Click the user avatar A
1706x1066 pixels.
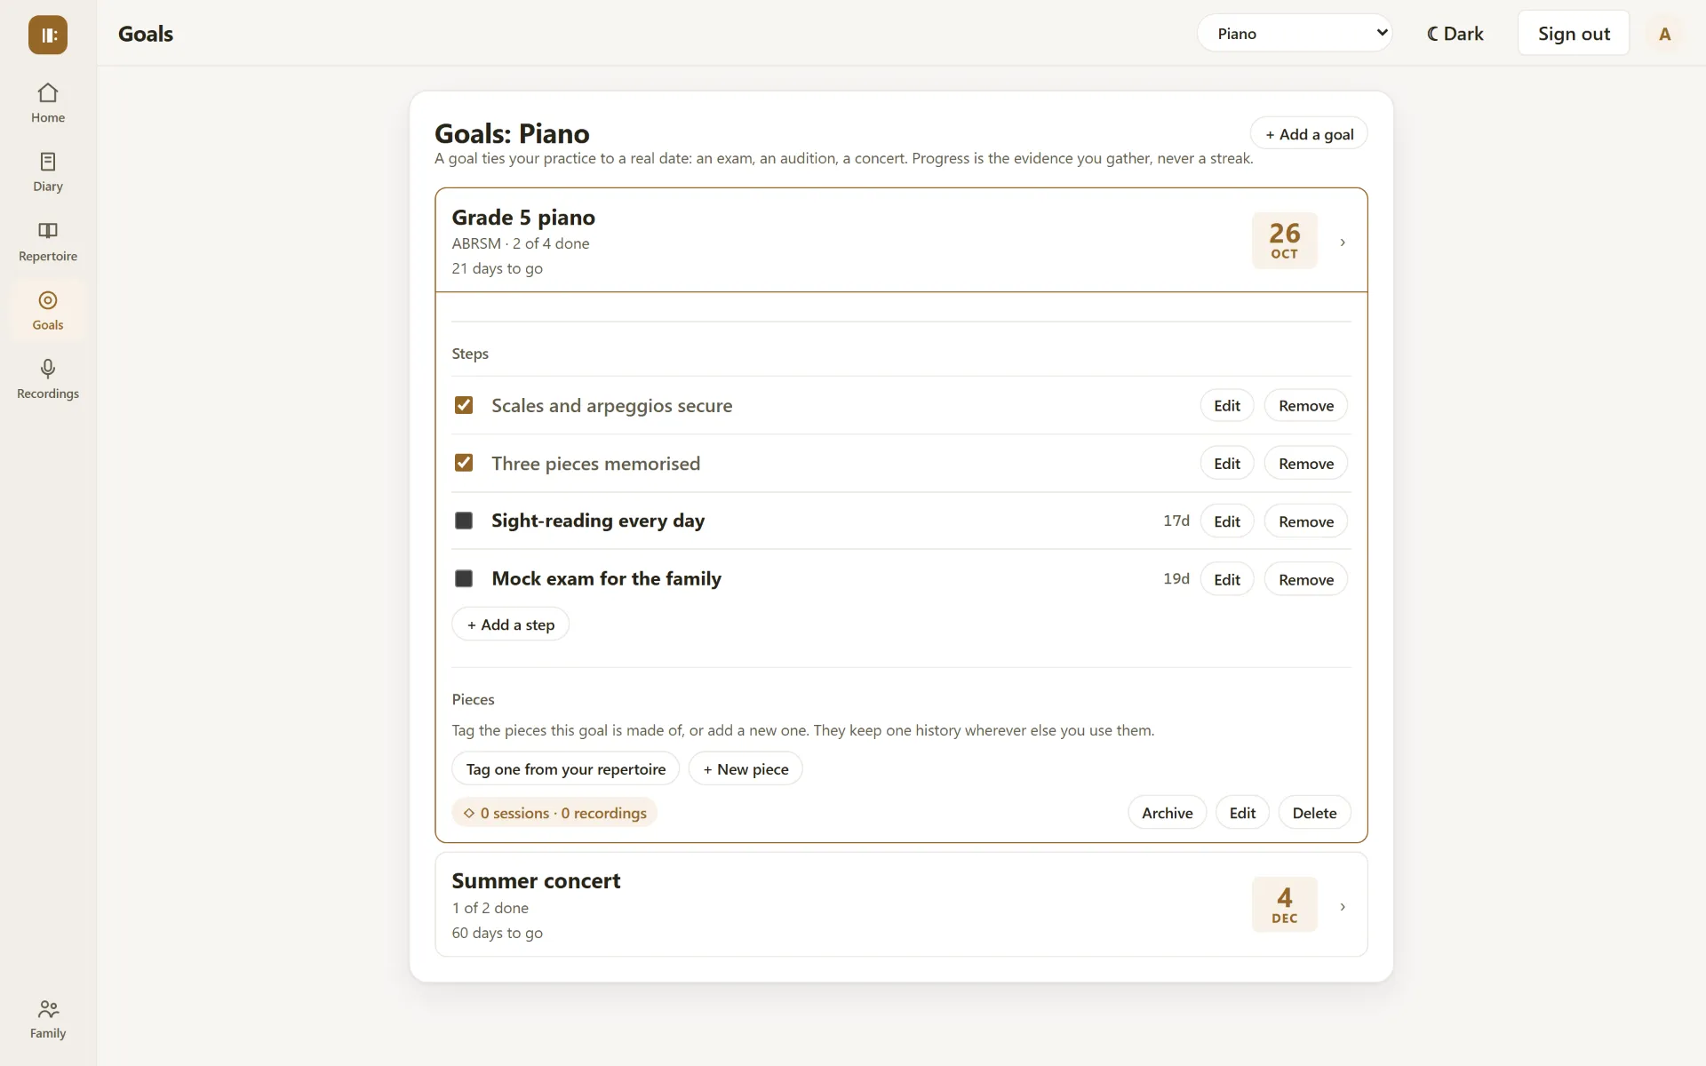click(1664, 34)
